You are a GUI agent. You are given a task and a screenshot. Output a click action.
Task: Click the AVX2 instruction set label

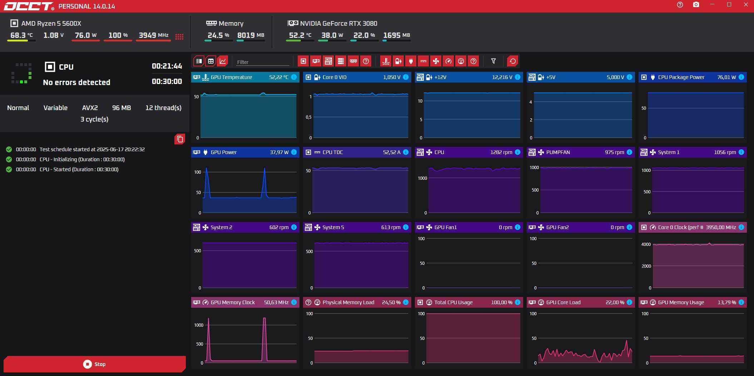[90, 108]
